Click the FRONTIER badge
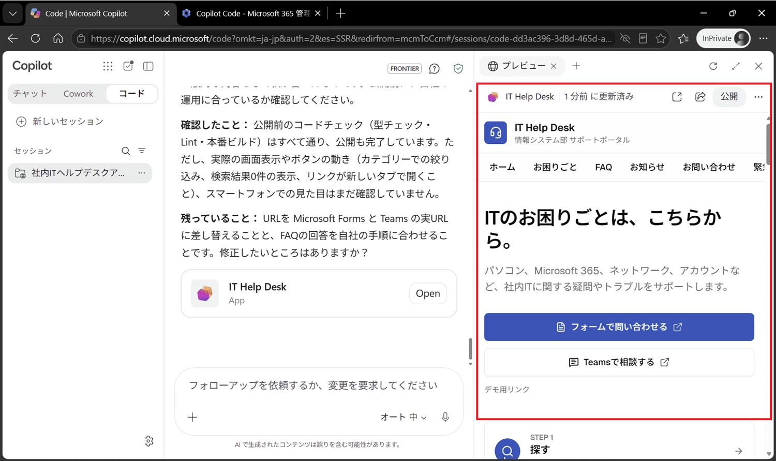776x461 pixels. [x=405, y=68]
